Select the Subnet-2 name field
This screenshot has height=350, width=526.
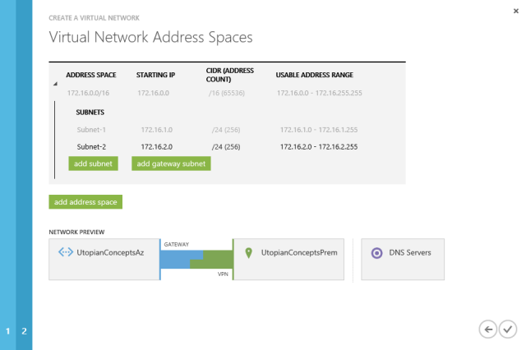click(91, 147)
